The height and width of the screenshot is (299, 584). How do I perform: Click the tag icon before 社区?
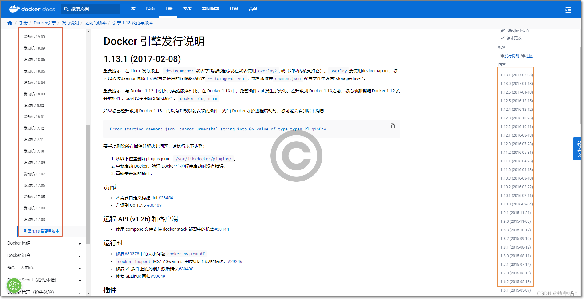coord(523,56)
